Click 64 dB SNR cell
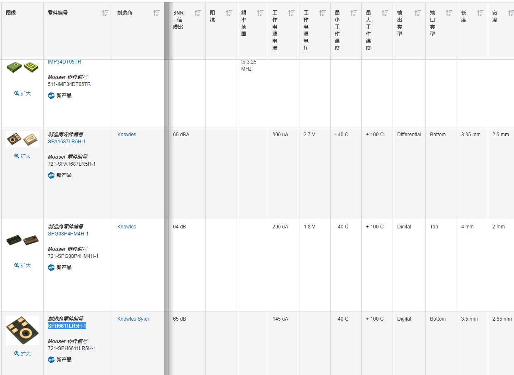This screenshot has width=514, height=375. pos(180,227)
